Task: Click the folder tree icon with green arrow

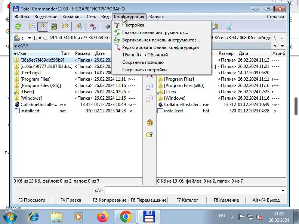Action: click(x=78, y=27)
